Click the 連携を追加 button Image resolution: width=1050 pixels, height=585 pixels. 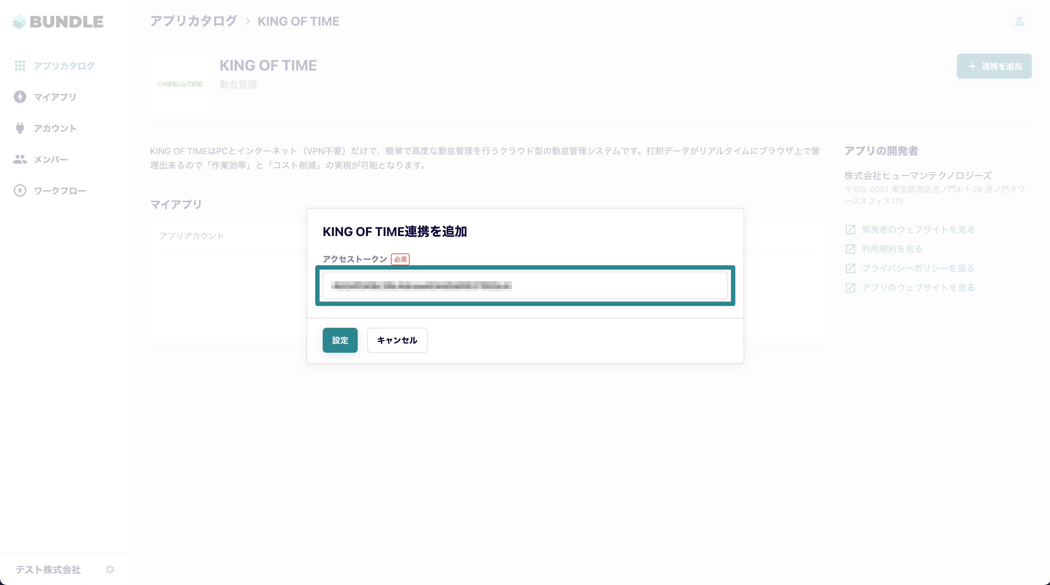pos(994,66)
